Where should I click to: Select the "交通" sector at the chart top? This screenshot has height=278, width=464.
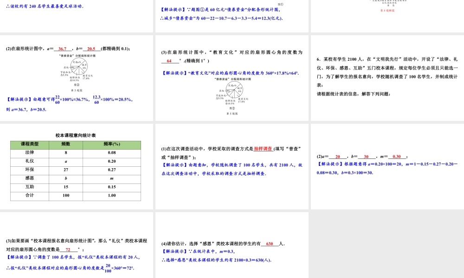coord(76,62)
